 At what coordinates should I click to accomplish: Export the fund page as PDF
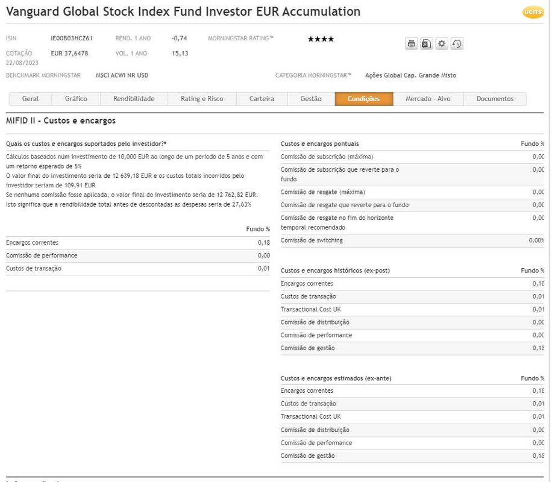pyautogui.click(x=426, y=44)
